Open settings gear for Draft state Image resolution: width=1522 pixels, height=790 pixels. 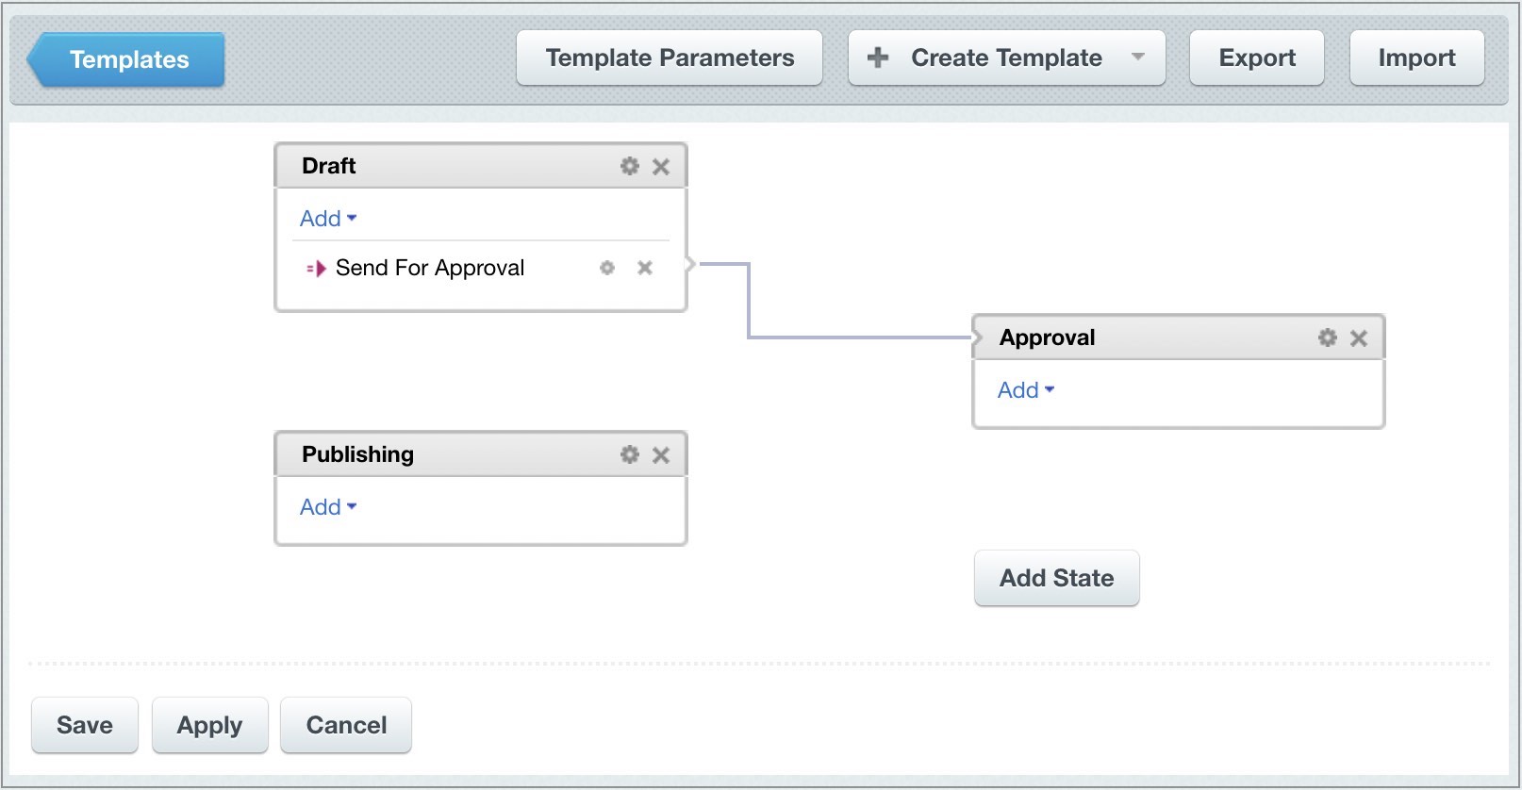[630, 166]
